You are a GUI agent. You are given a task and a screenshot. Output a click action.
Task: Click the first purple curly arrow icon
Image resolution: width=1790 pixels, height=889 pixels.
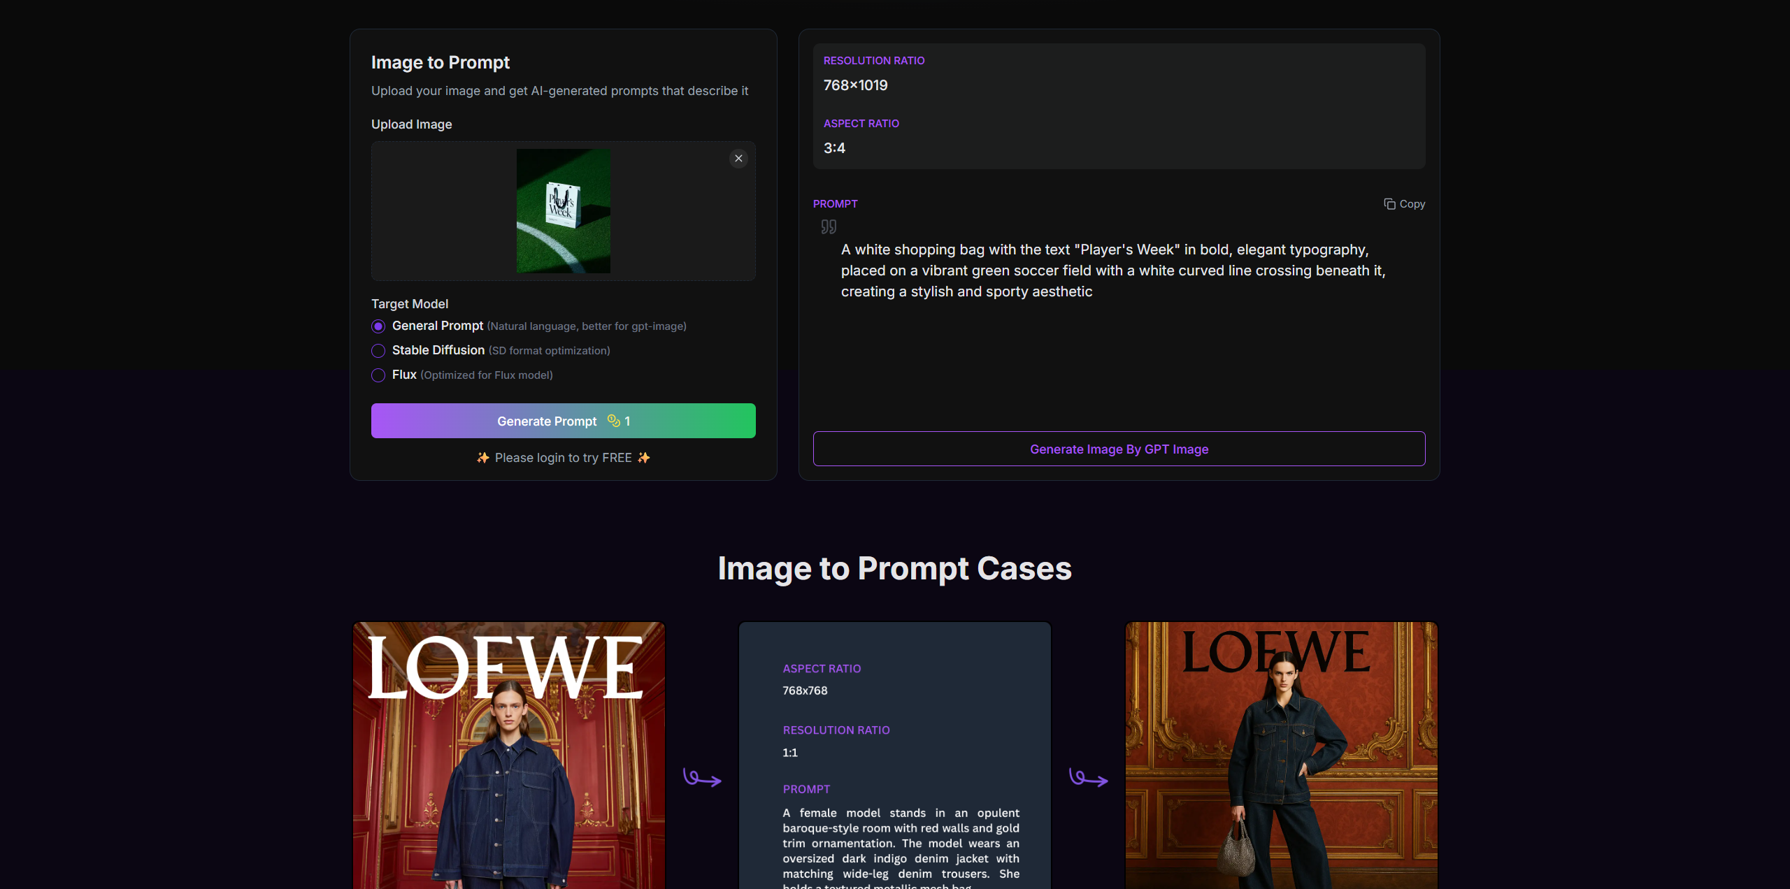pyautogui.click(x=701, y=777)
